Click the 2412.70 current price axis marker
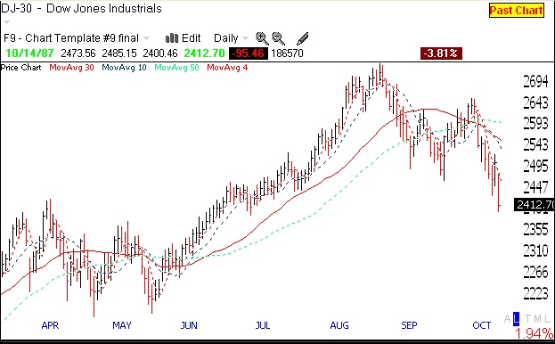 535,205
